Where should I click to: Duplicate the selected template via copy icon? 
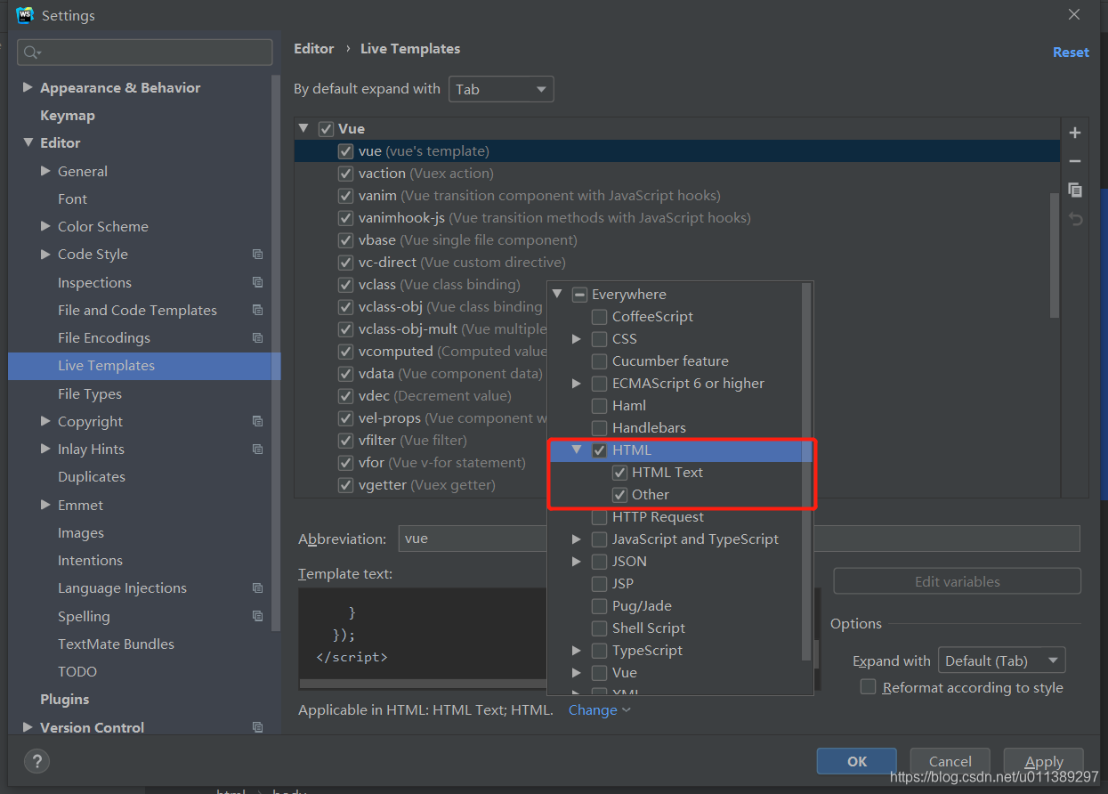coord(1075,190)
